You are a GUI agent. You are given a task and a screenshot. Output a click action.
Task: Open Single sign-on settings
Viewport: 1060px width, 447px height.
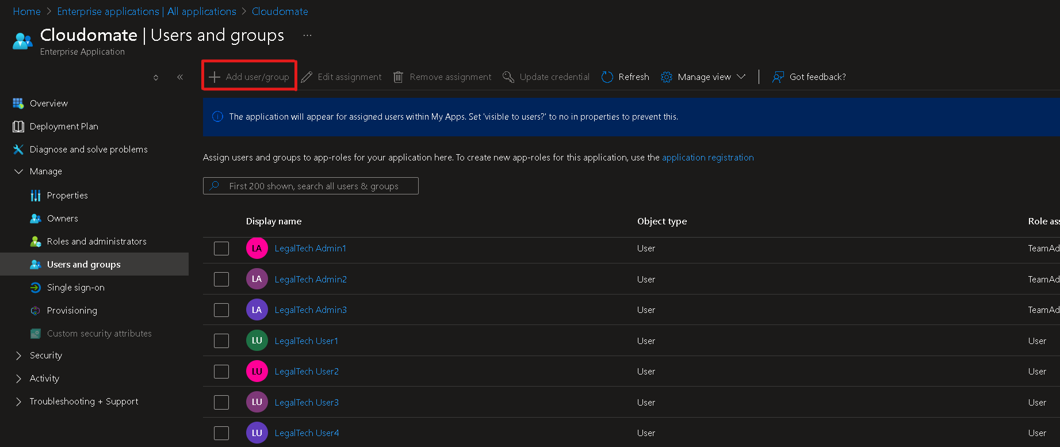click(76, 288)
